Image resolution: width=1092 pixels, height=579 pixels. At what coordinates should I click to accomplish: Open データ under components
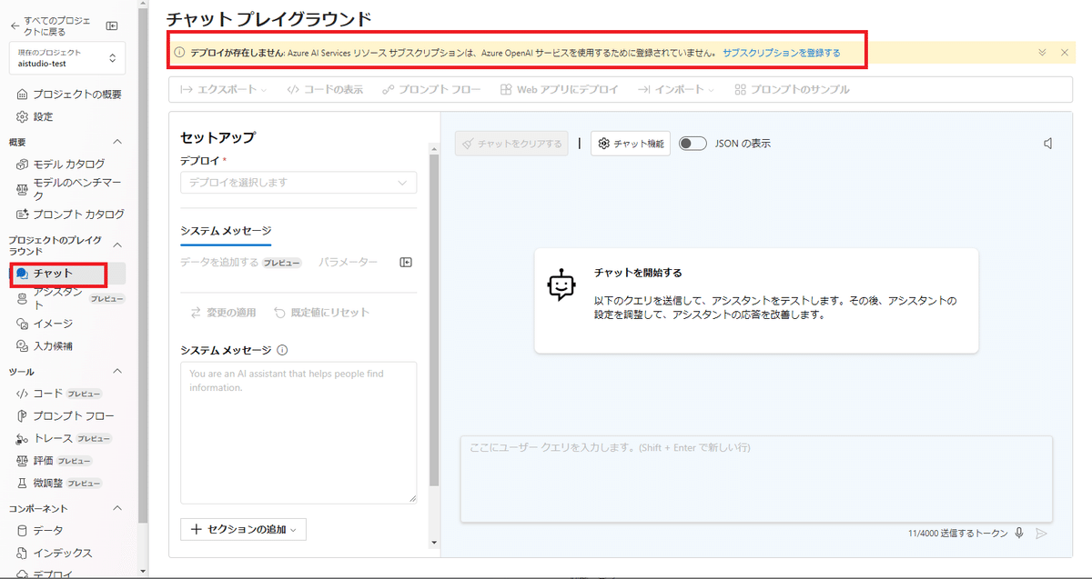41,531
